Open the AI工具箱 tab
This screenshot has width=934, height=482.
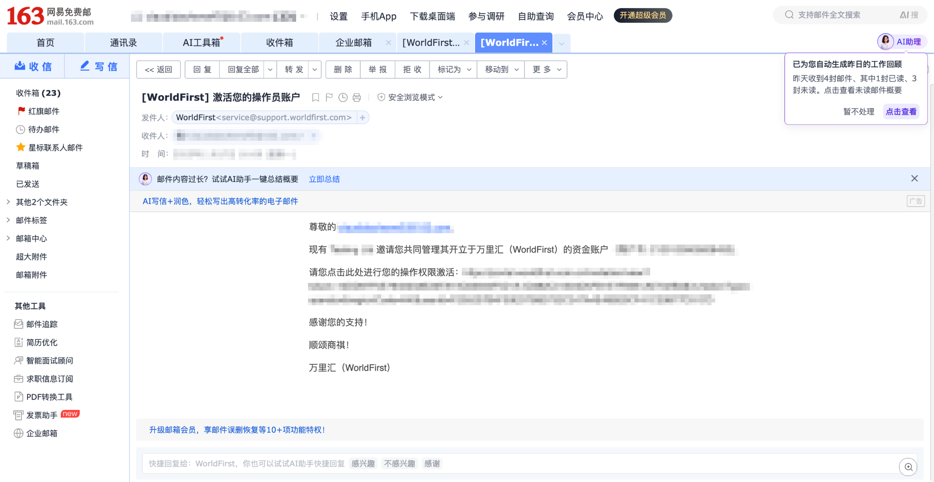(x=202, y=43)
